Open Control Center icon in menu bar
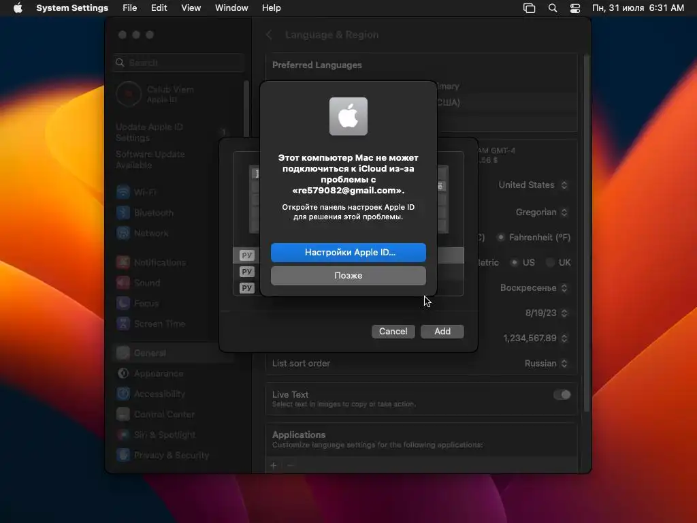This screenshot has width=697, height=523. click(x=574, y=8)
